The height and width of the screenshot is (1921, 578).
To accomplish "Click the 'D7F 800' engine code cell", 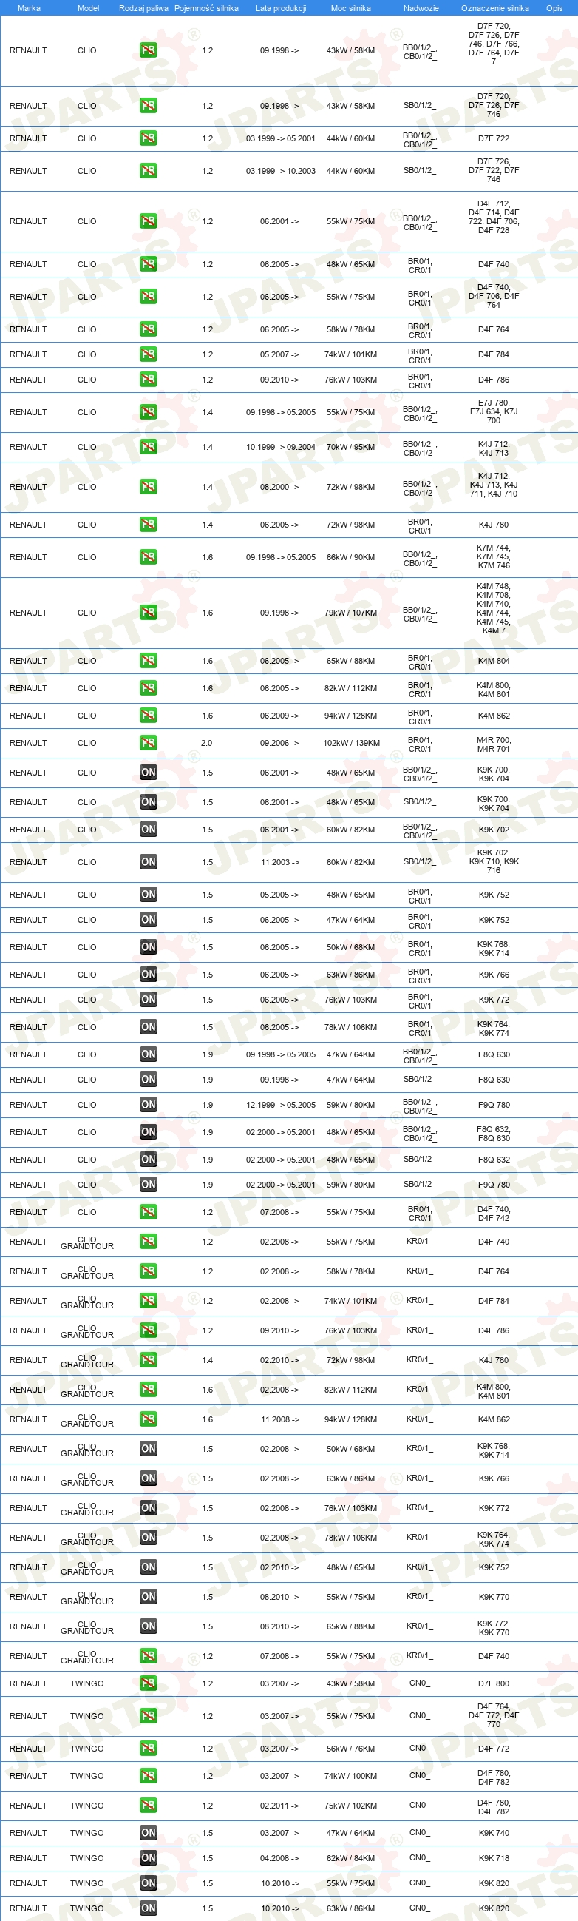I will click(x=494, y=1683).
